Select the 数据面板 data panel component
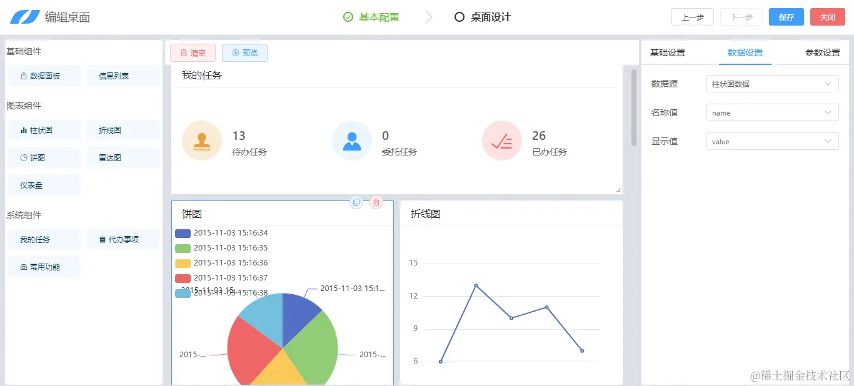 pos(44,75)
